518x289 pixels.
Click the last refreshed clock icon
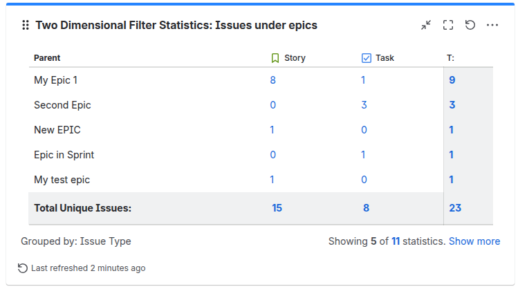pyautogui.click(x=23, y=268)
